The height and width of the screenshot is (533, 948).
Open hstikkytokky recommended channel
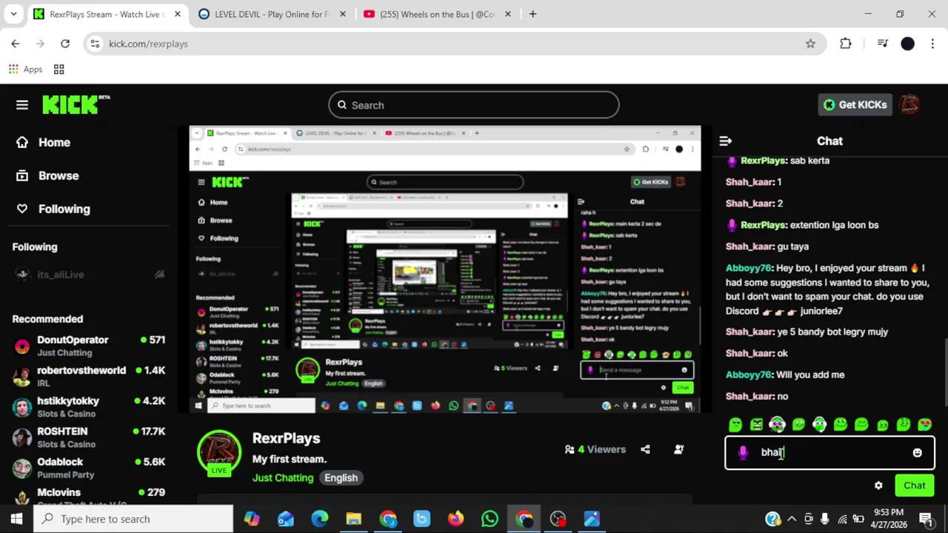point(89,406)
